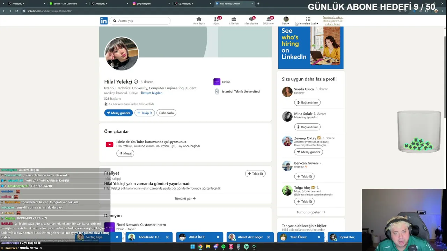447x251 pixels.
Task: Click the Nokia company logo in profile header
Action: (x=217, y=82)
